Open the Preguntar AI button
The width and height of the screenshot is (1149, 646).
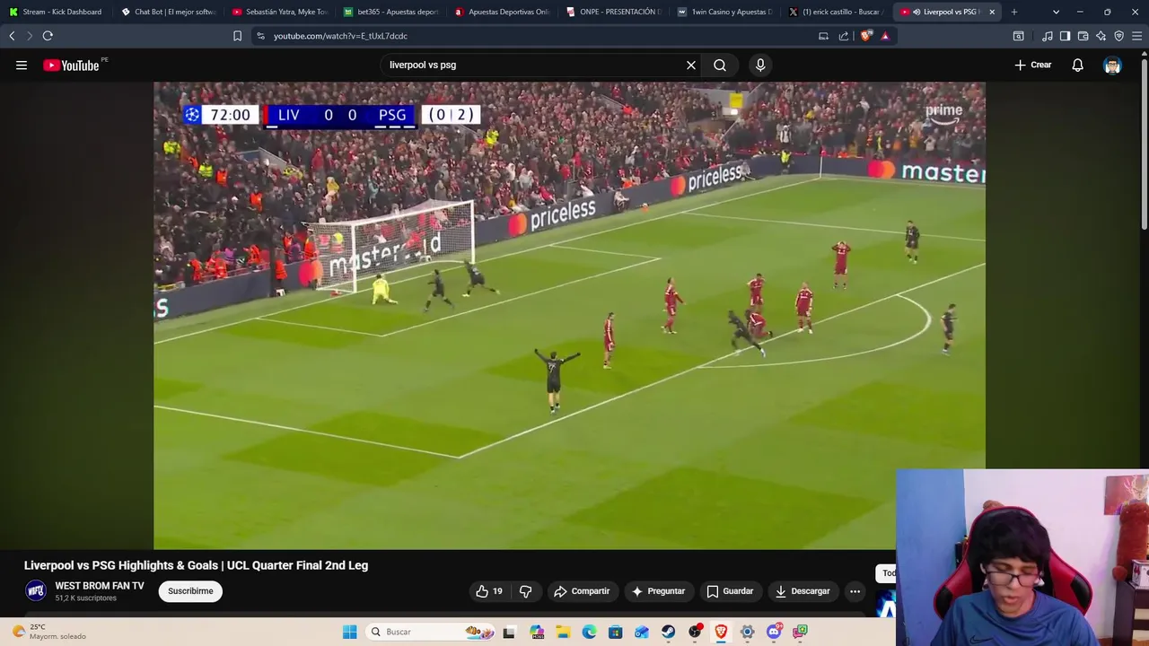click(659, 591)
